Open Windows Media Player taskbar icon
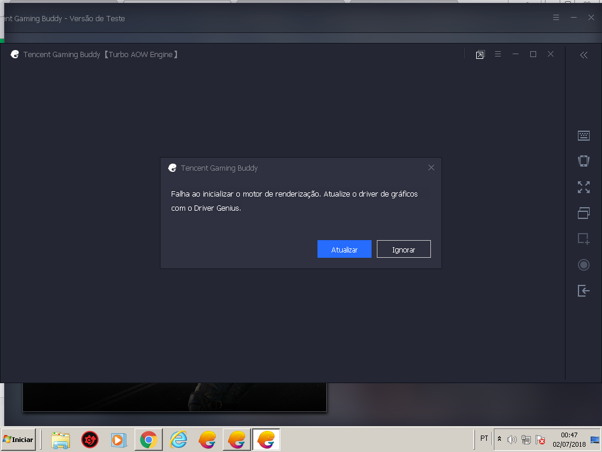The image size is (602, 452). pyautogui.click(x=119, y=440)
